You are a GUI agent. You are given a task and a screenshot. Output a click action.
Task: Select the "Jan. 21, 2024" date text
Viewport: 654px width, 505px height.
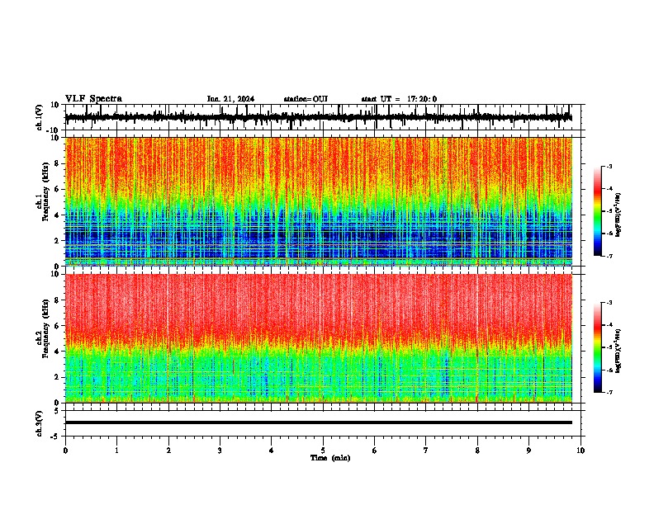(x=230, y=99)
